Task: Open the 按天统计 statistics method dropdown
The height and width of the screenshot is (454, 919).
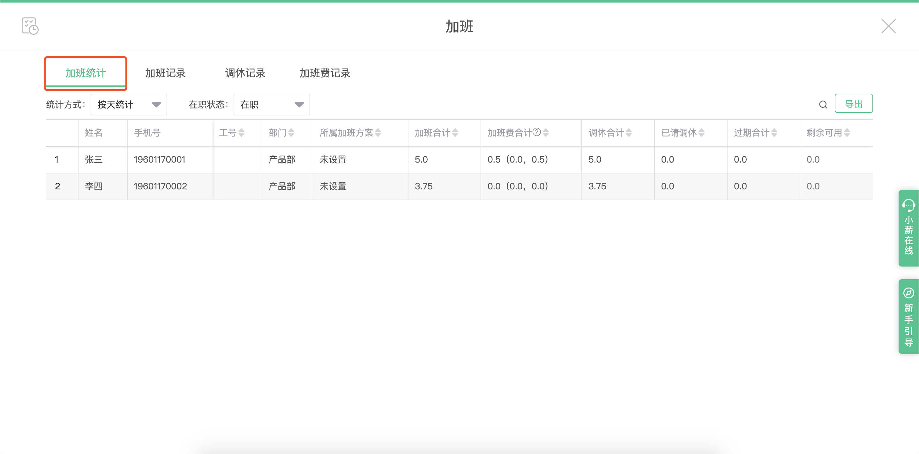Action: (129, 104)
